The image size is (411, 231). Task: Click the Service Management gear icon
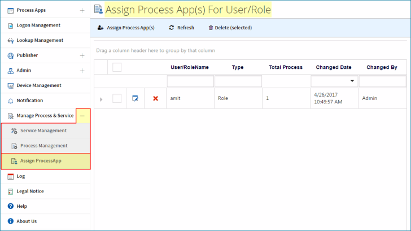(14, 131)
